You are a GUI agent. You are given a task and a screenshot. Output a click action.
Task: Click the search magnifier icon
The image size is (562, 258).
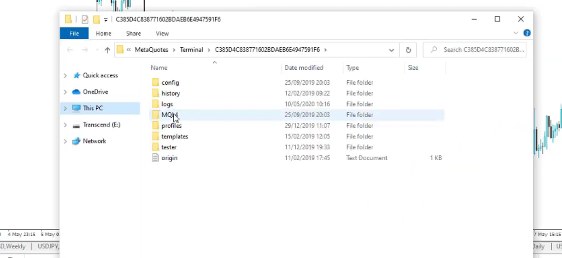(434, 50)
